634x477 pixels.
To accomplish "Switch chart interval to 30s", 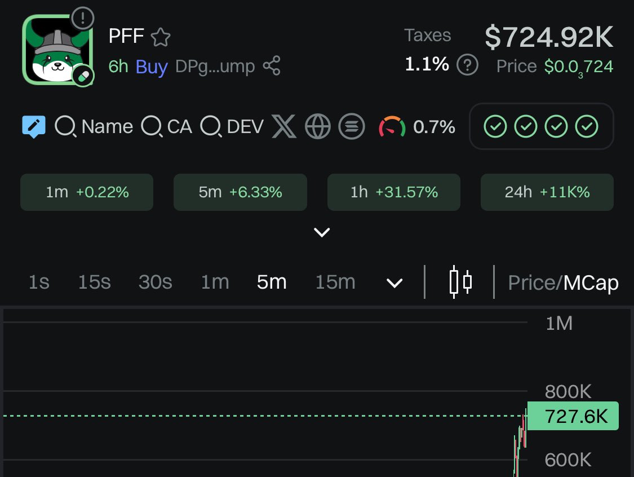I will coord(156,282).
